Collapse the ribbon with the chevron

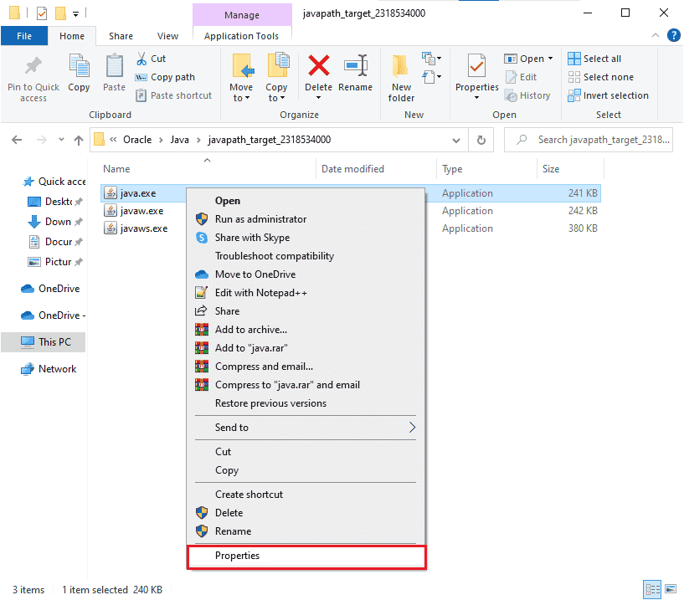(x=656, y=35)
